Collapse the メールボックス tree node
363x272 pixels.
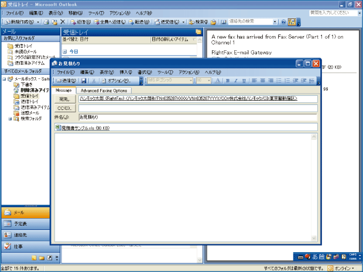pos(4,79)
